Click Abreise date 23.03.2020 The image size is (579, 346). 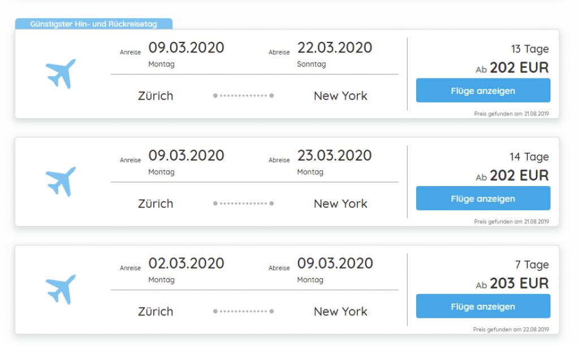[x=334, y=155]
